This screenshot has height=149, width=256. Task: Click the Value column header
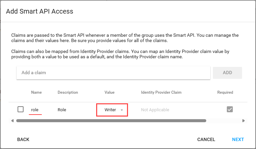[x=109, y=92]
